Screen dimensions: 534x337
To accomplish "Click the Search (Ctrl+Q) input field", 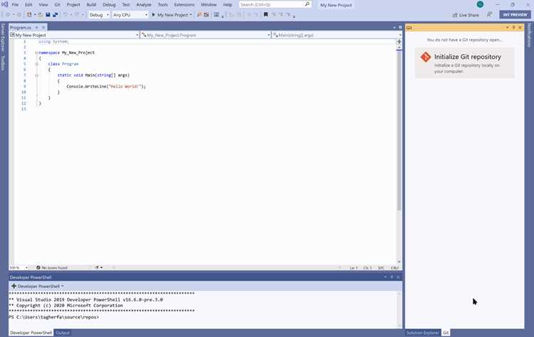I will (x=271, y=4).
